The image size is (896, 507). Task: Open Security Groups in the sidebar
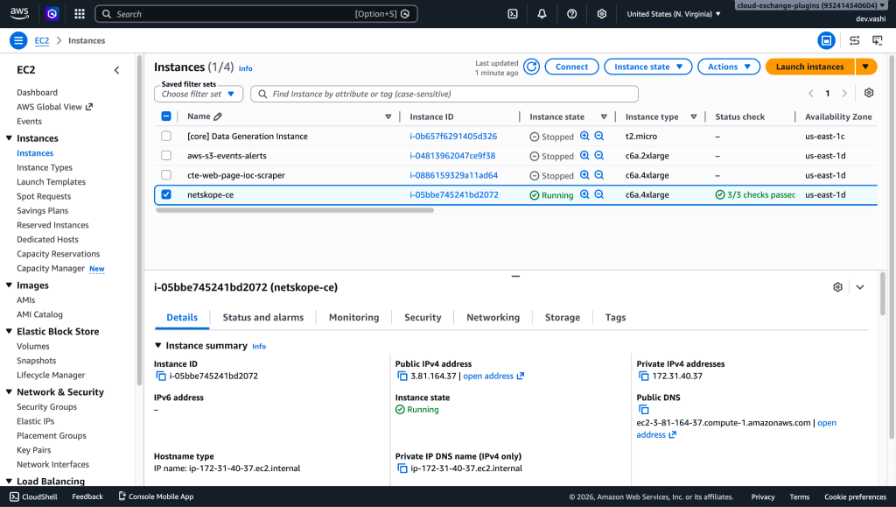point(47,407)
